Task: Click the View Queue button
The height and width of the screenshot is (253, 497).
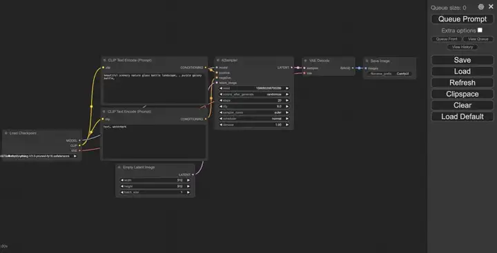Action: (x=478, y=39)
